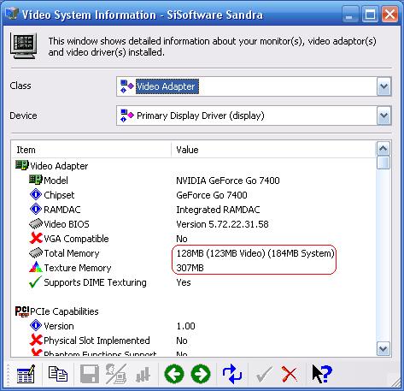Click the Item column header
Image resolution: width=404 pixels, height=391 pixels.
pos(91,150)
